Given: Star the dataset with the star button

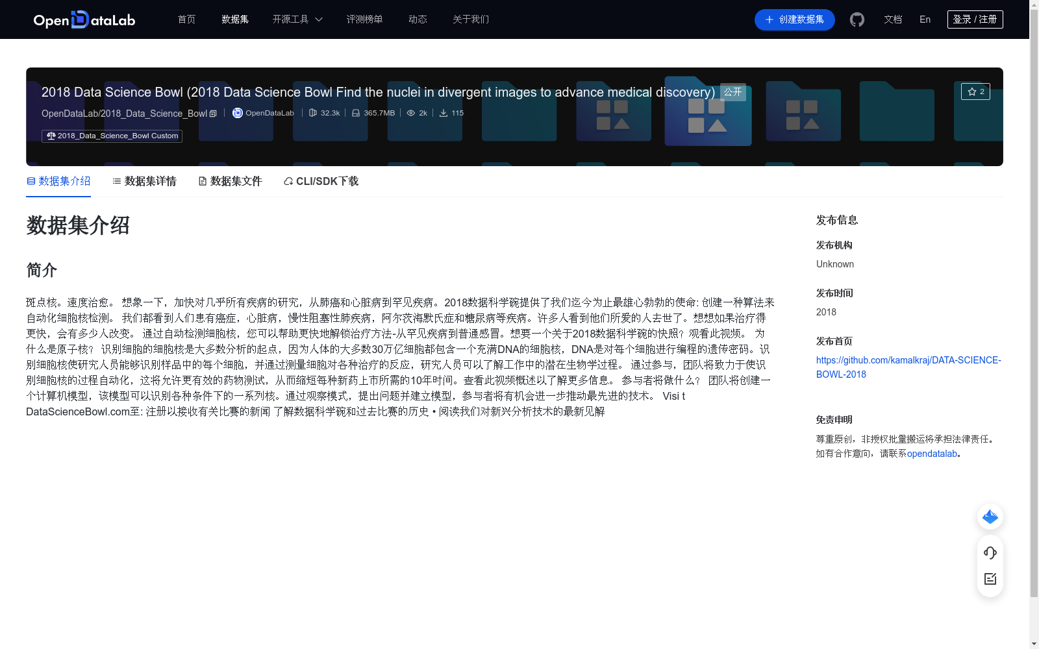Looking at the screenshot, I should (975, 92).
